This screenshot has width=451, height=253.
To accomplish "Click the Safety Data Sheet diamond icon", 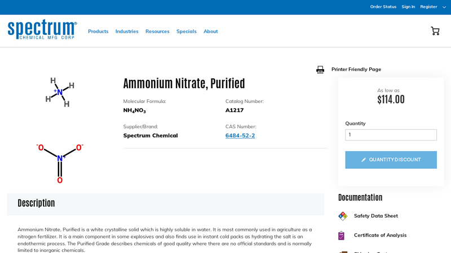I will click(x=343, y=216).
